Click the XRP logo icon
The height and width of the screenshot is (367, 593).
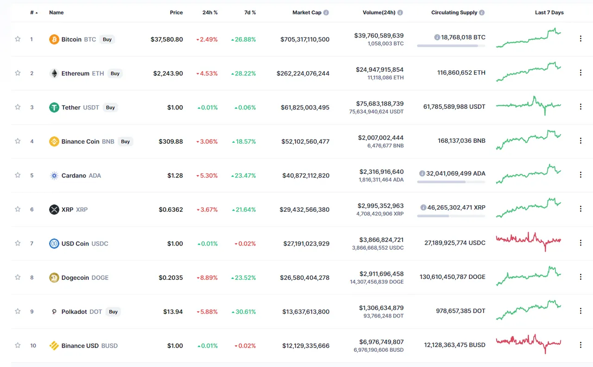click(54, 209)
